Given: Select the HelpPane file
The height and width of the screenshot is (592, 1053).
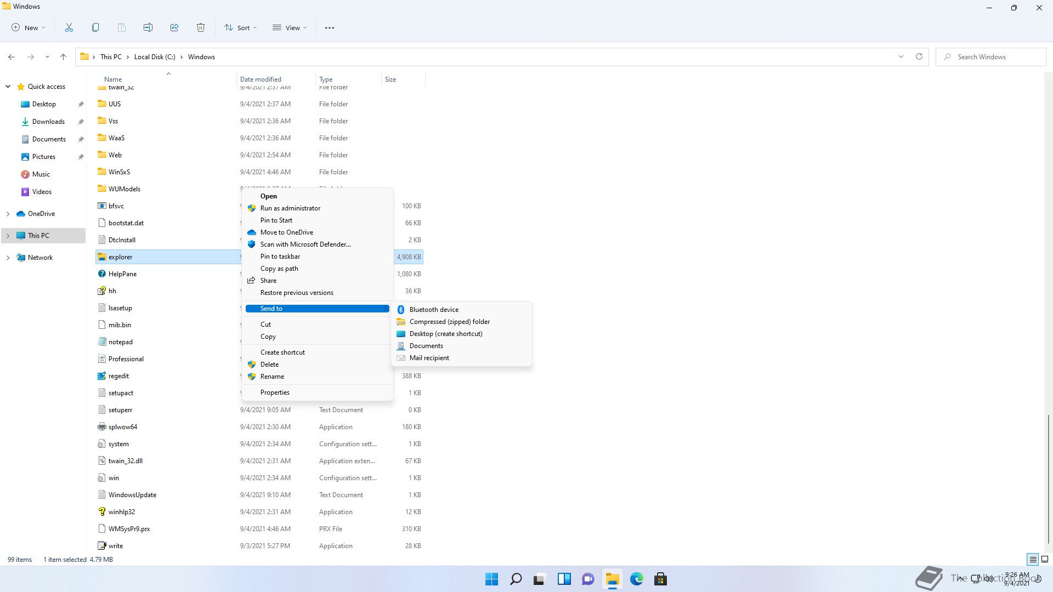Looking at the screenshot, I should coord(122,274).
